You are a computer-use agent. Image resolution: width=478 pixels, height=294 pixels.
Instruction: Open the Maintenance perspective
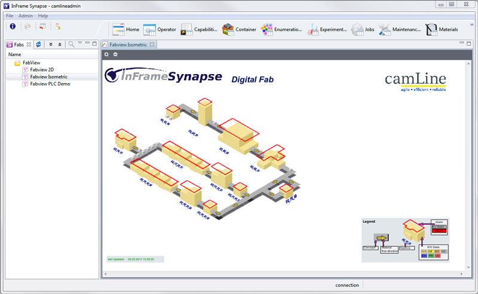399,30
